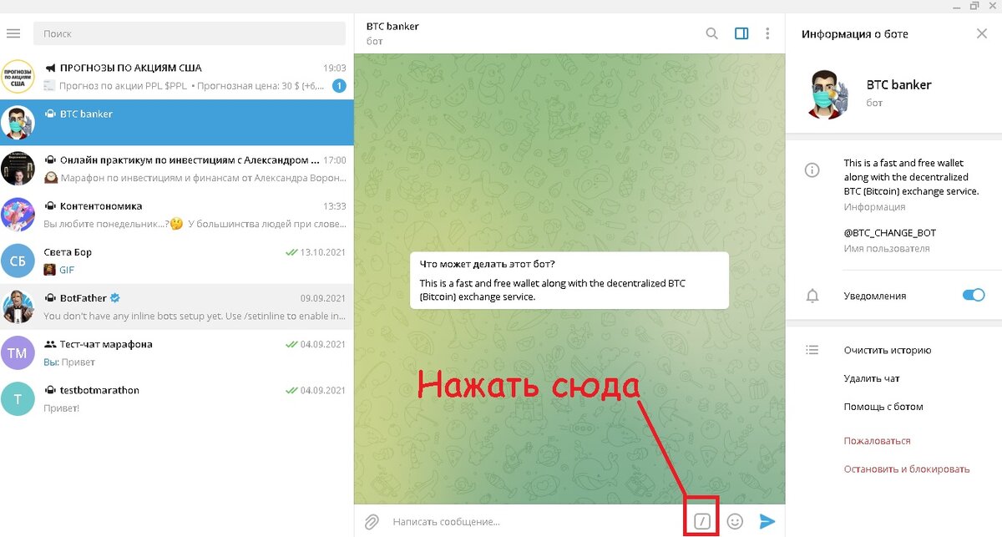Choose Очистить историю

[888, 350]
